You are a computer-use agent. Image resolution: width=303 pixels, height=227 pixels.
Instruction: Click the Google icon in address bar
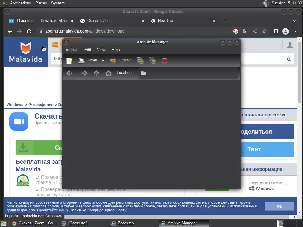(236, 31)
